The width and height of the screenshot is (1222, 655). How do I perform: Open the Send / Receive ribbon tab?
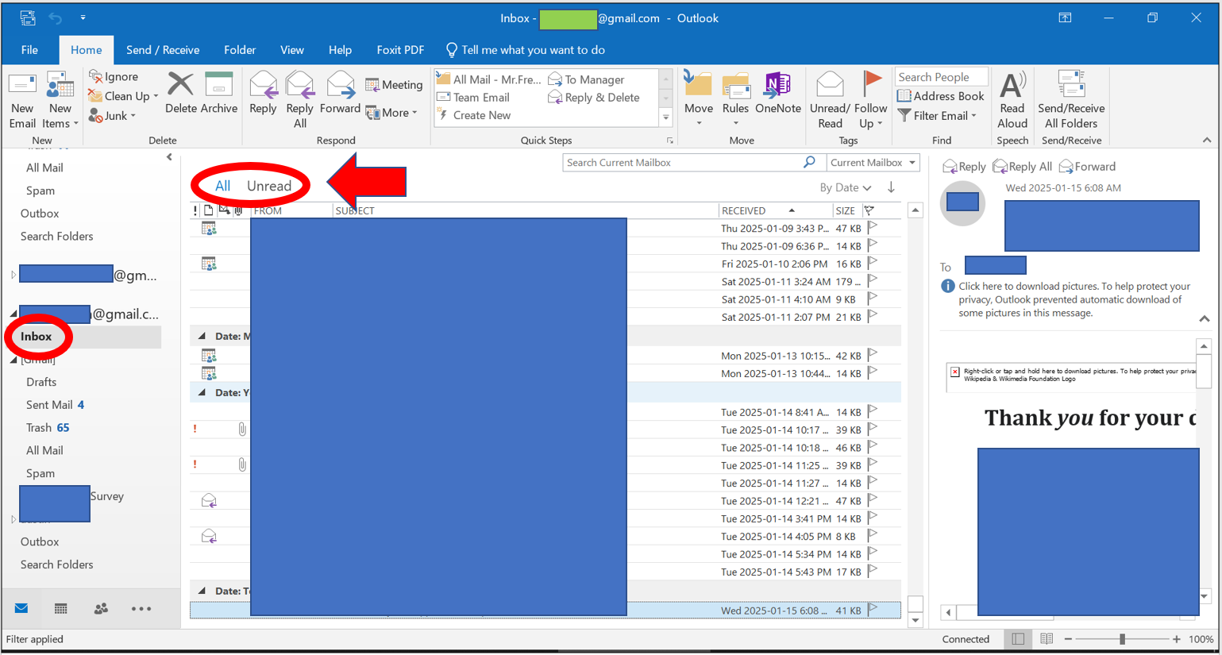[163, 50]
